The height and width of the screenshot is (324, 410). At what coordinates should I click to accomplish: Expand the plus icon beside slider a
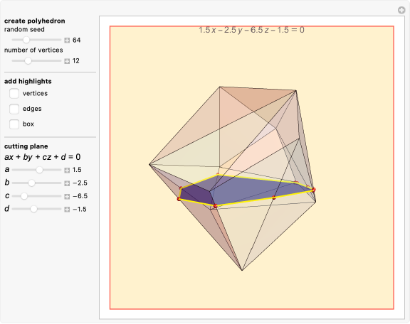point(67,171)
